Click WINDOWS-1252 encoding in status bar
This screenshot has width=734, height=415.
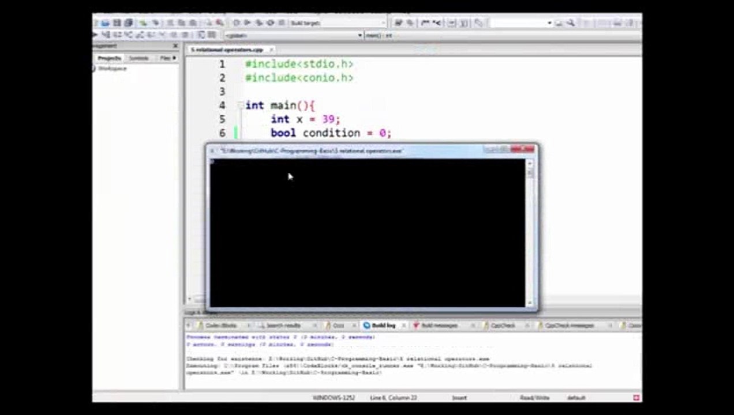(334, 398)
